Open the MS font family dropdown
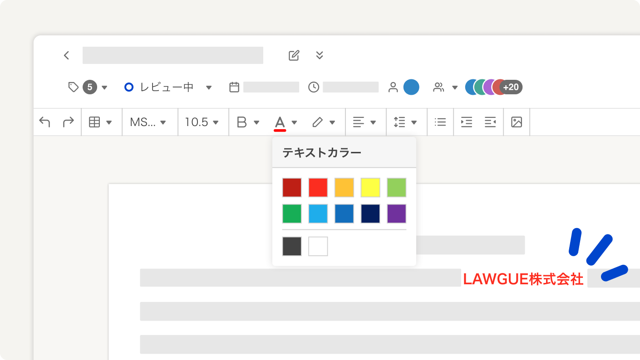Image resolution: width=640 pixels, height=360 pixels. [x=148, y=122]
